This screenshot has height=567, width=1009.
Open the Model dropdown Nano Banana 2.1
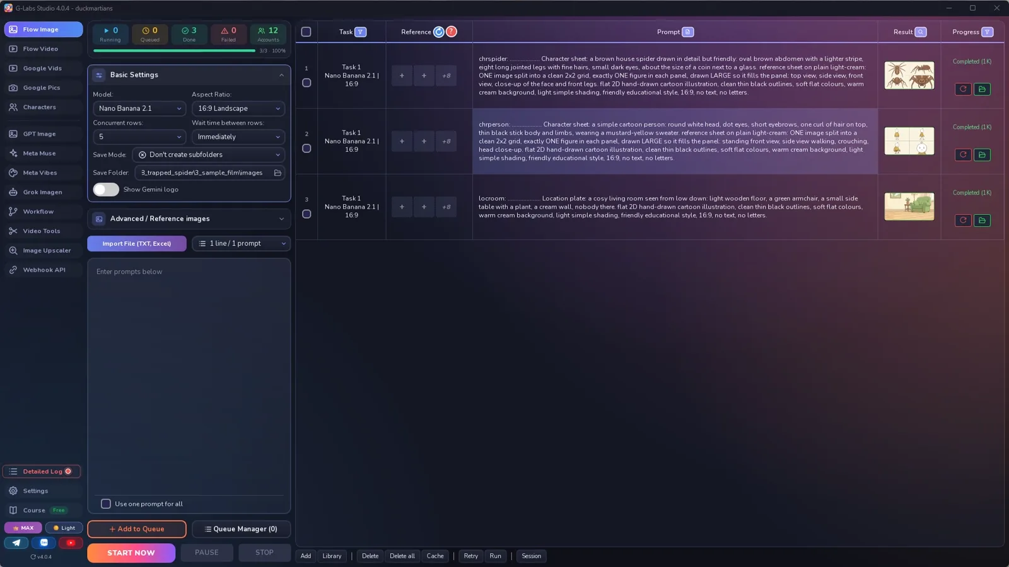139,108
